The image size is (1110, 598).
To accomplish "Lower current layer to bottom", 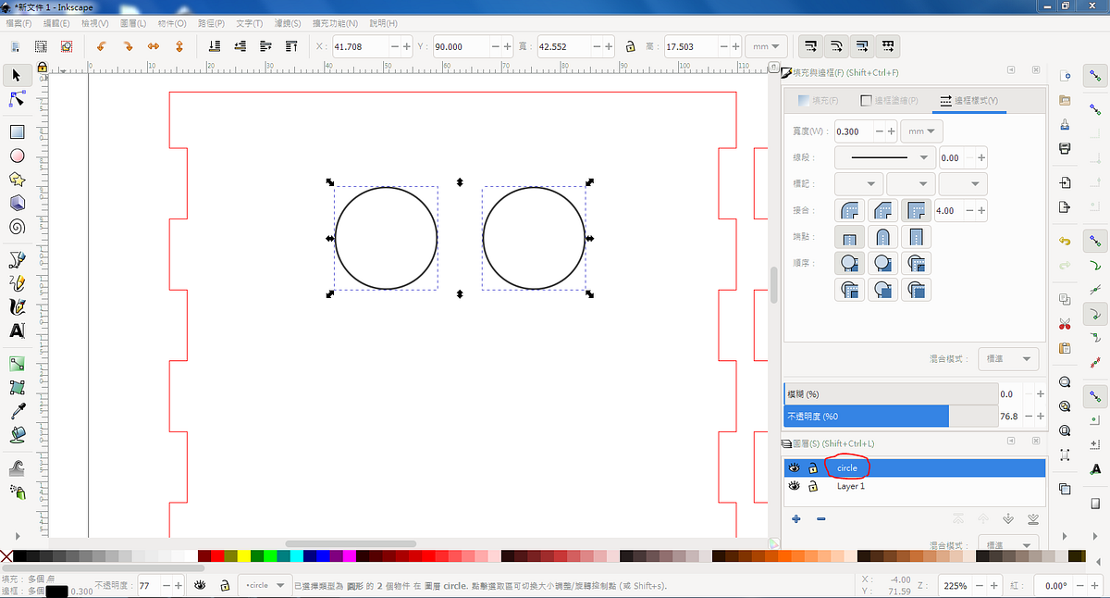I will coord(1033,518).
